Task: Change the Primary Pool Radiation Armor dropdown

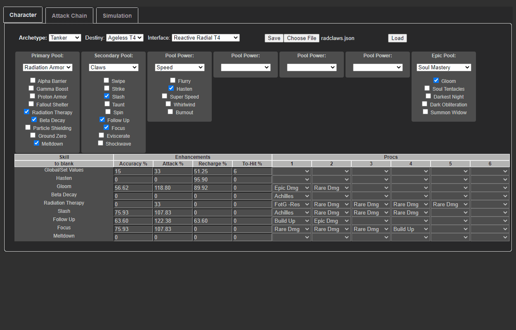Action: (47, 67)
